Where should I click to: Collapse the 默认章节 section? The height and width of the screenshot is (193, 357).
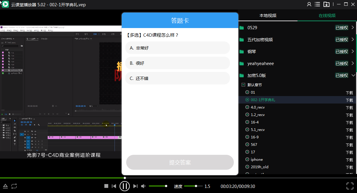pyautogui.click(x=243, y=85)
